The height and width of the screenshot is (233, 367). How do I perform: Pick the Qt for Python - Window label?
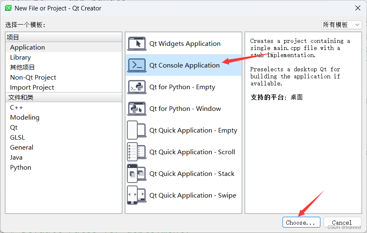click(x=185, y=109)
